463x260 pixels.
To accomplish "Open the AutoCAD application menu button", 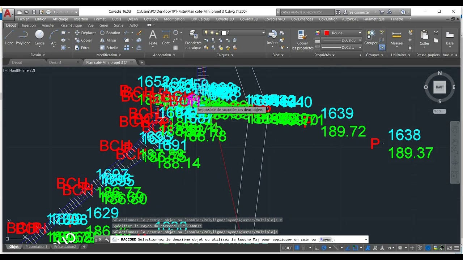I will 8,14.
